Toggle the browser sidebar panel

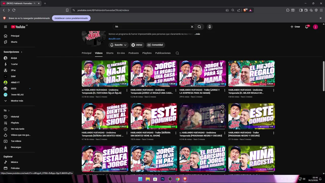click(301, 10)
